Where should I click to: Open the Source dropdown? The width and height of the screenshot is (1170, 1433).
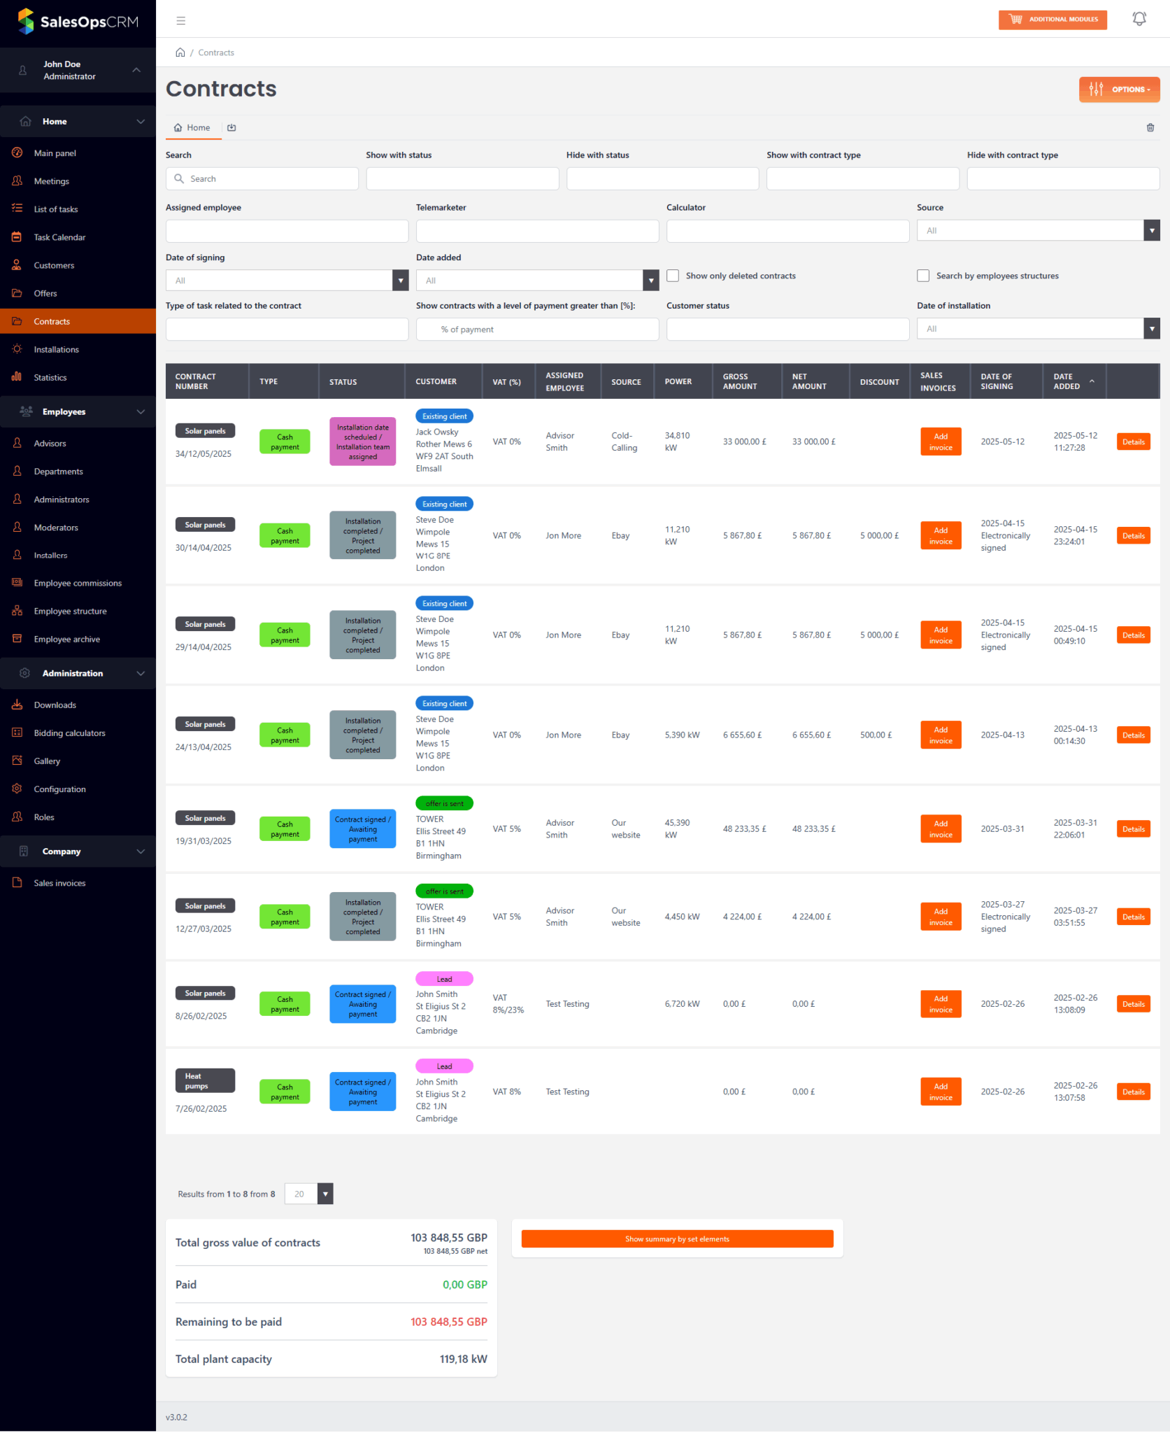point(1038,230)
